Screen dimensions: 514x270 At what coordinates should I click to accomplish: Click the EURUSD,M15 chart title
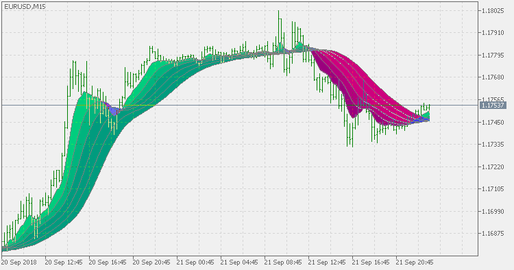tap(25, 6)
